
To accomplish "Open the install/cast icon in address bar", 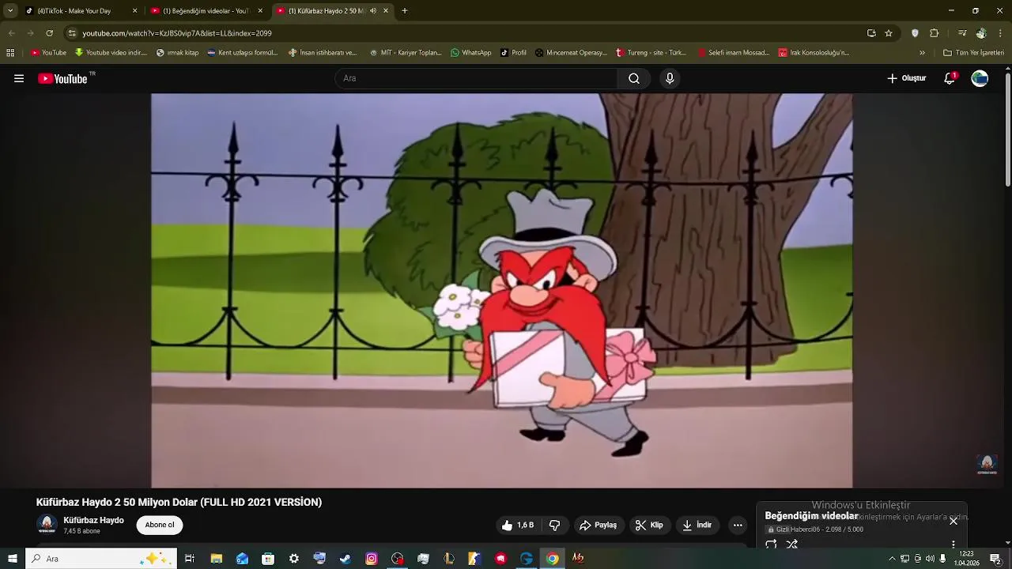I will click(871, 33).
